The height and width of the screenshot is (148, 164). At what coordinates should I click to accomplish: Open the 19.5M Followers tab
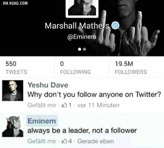(x=137, y=67)
